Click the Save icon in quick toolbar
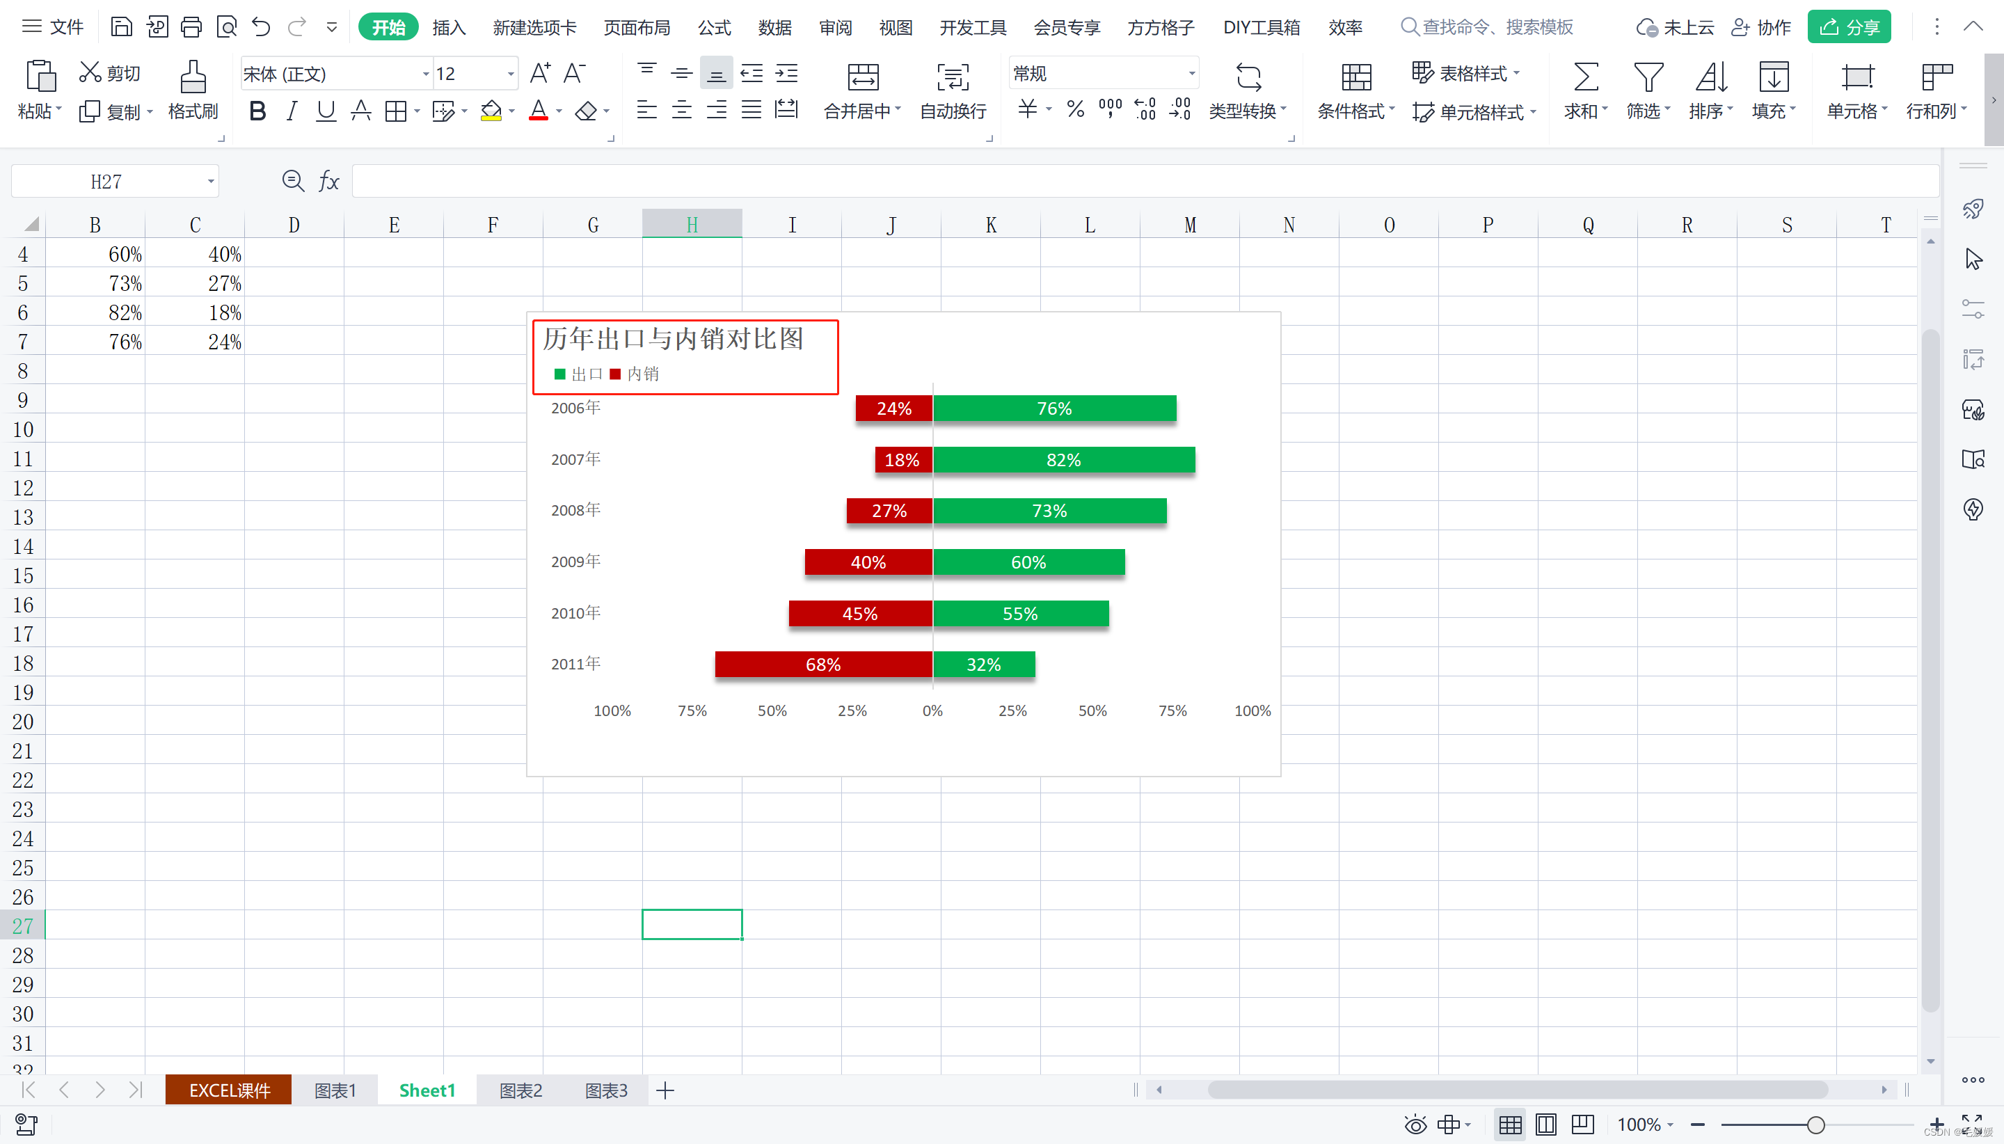 [121, 28]
